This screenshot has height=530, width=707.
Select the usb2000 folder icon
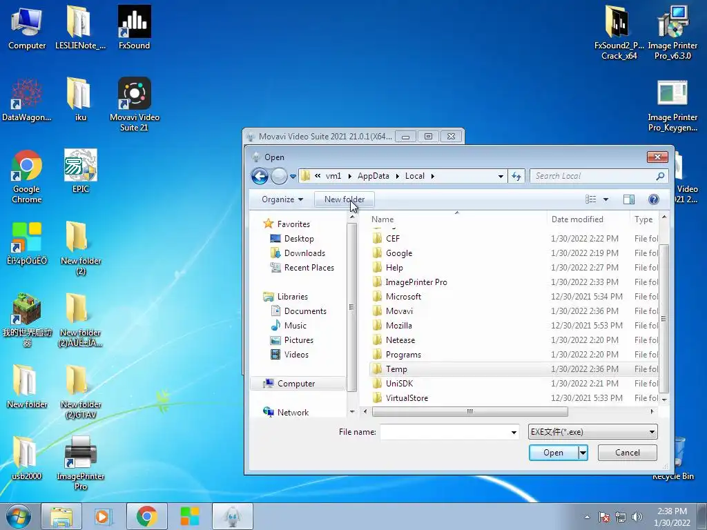click(x=27, y=459)
